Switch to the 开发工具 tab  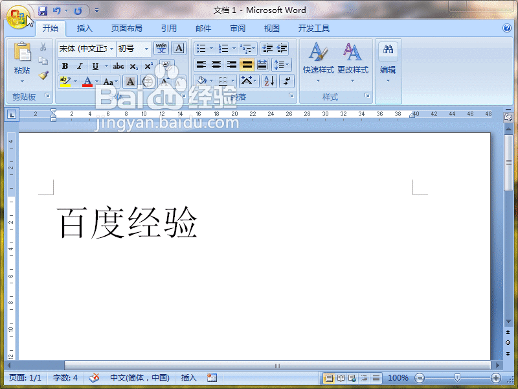(x=314, y=29)
